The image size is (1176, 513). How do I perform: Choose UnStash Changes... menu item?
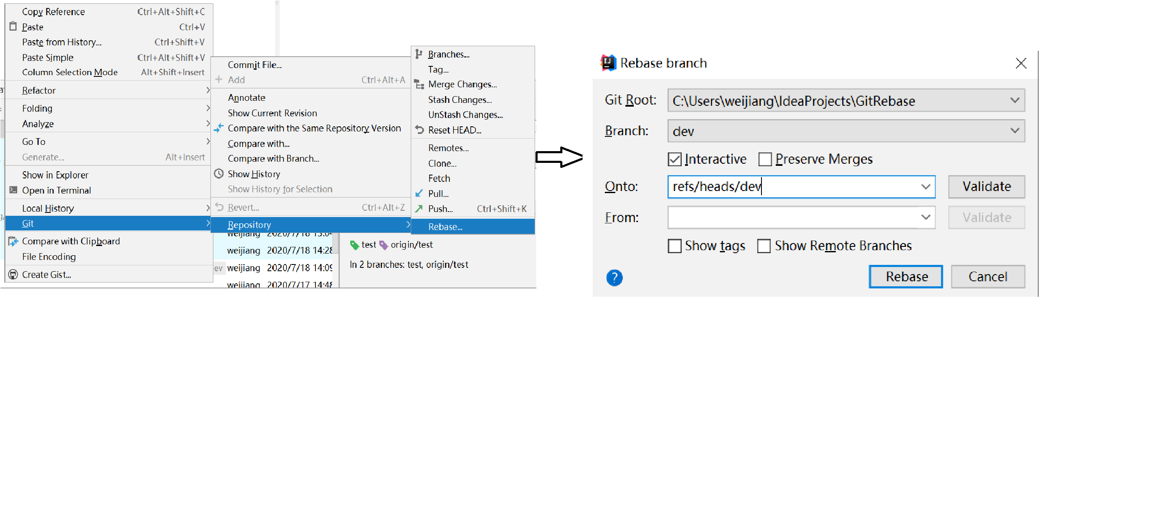473,114
